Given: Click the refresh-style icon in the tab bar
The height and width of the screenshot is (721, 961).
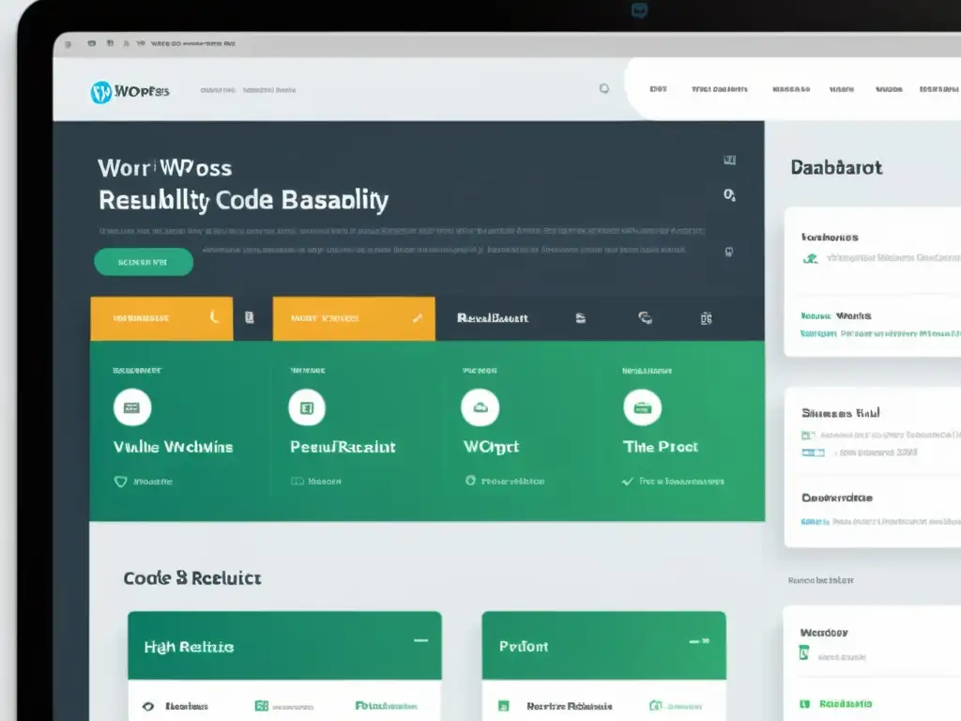Looking at the screenshot, I should click(646, 317).
